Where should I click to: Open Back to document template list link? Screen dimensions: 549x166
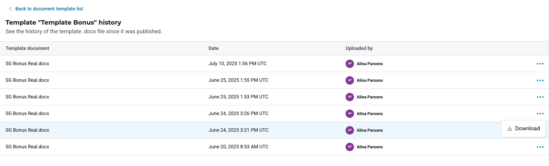tap(49, 9)
